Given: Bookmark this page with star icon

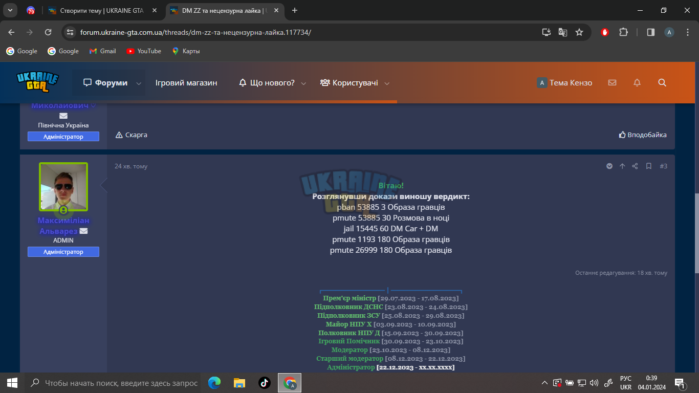Looking at the screenshot, I should point(579,32).
